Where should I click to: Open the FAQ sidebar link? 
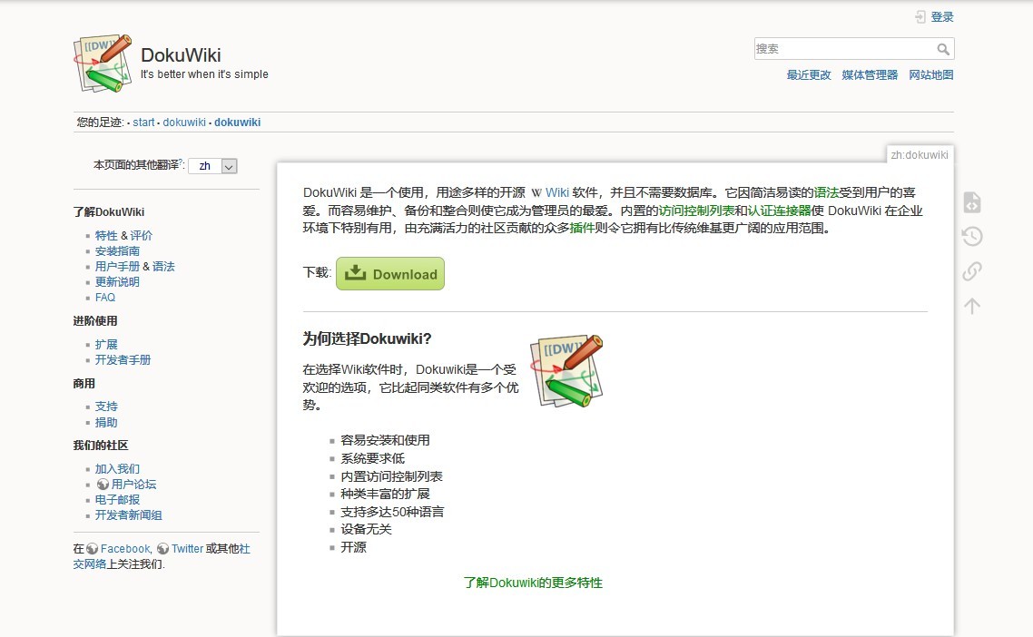pyautogui.click(x=104, y=298)
